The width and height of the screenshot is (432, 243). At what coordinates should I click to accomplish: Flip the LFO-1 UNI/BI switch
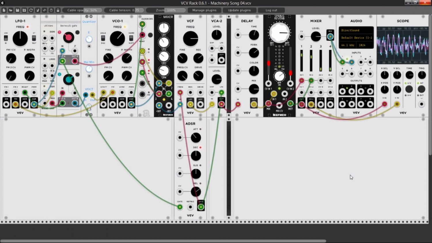click(6, 38)
